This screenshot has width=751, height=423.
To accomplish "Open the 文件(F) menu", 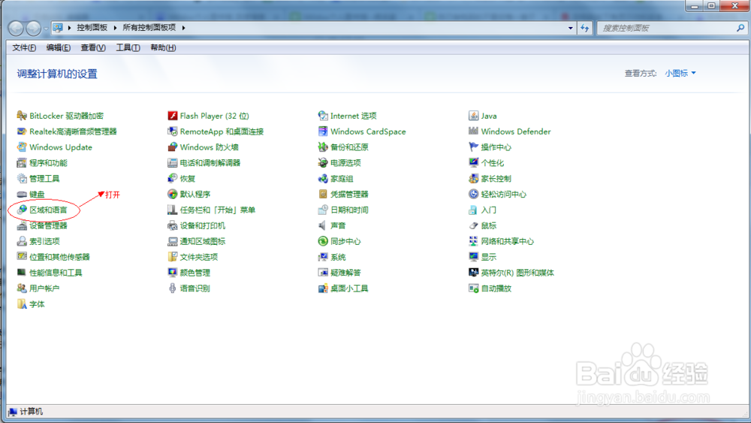I will pyautogui.click(x=24, y=47).
